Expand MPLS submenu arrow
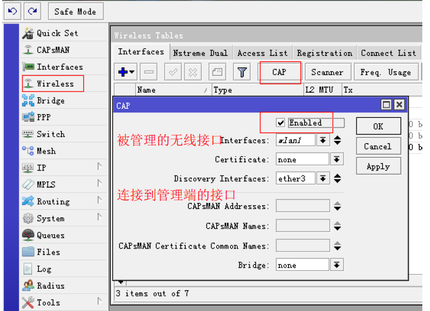Image resolution: width=430 pixels, height=311 pixels. (100, 183)
